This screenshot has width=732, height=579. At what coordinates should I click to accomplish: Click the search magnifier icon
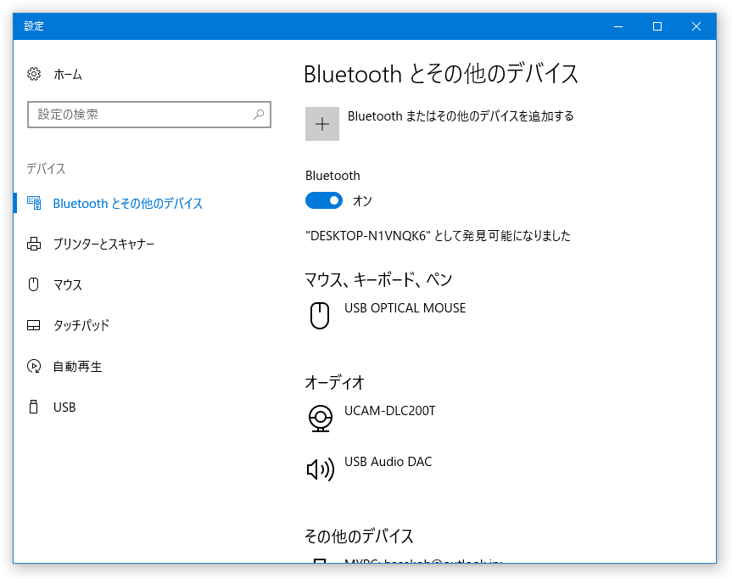(259, 115)
